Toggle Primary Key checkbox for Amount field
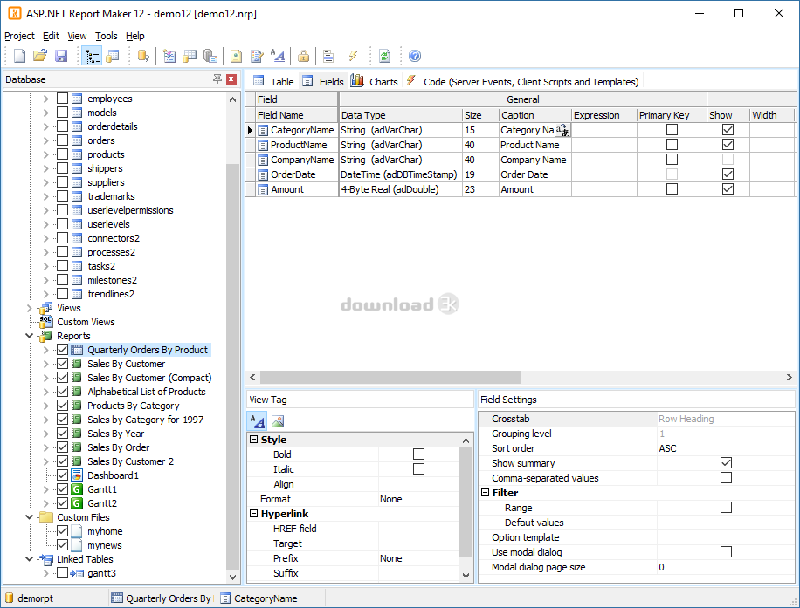 click(x=672, y=189)
